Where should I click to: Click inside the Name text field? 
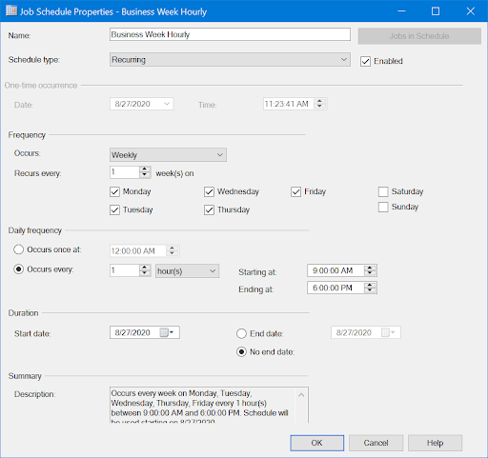click(230, 34)
